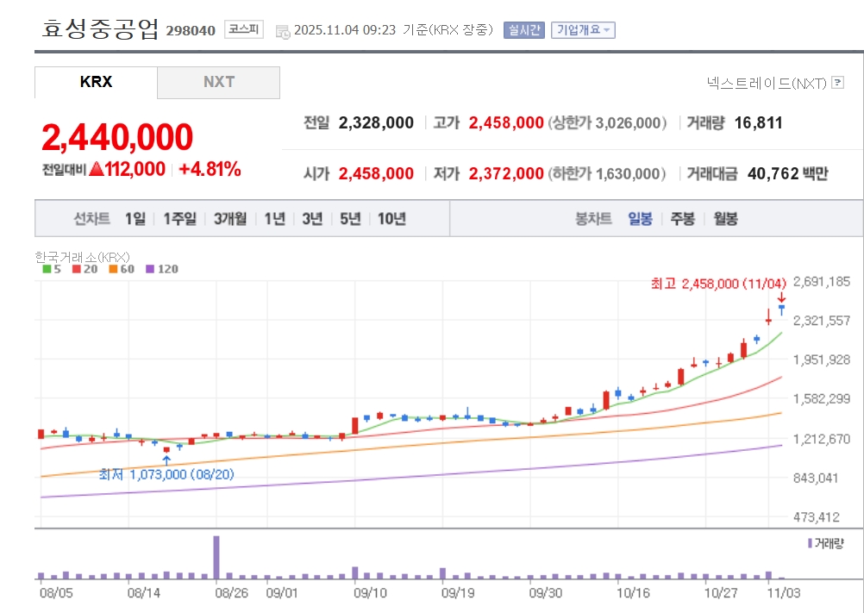Image resolution: width=864 pixels, height=613 pixels.
Task: Click the purple 120-day average legend marker
Action: 149,269
